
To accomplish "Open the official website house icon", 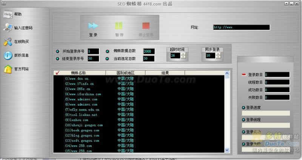I will click(8, 69).
